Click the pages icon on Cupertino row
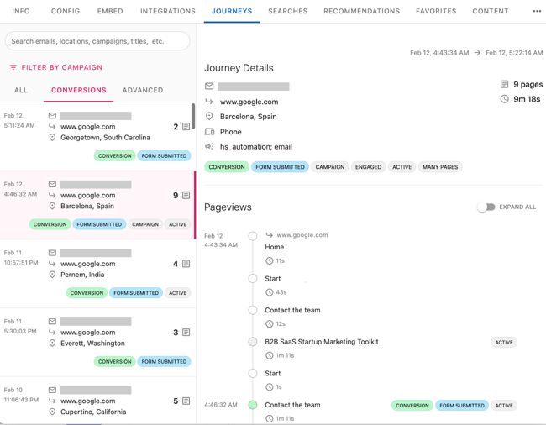Screen dimensions: 546x425 point(186,401)
